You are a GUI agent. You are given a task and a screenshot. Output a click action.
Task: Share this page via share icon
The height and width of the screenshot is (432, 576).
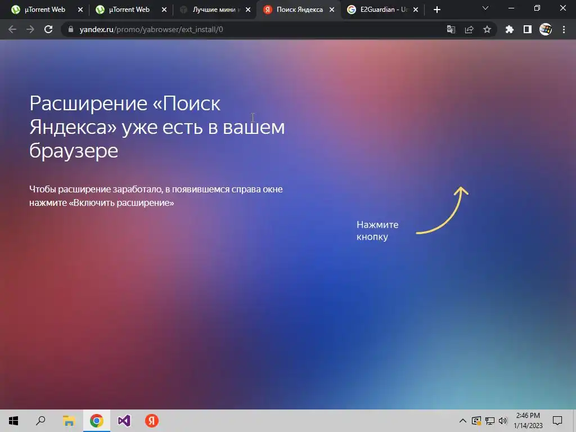pos(469,29)
